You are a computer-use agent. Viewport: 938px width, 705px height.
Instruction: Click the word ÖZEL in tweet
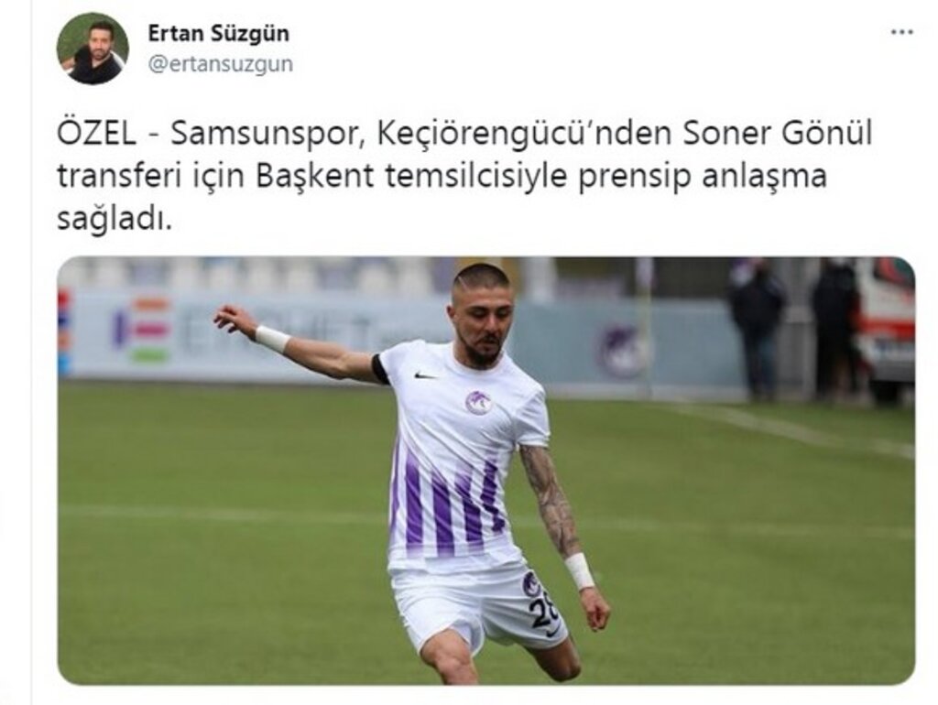(x=96, y=133)
